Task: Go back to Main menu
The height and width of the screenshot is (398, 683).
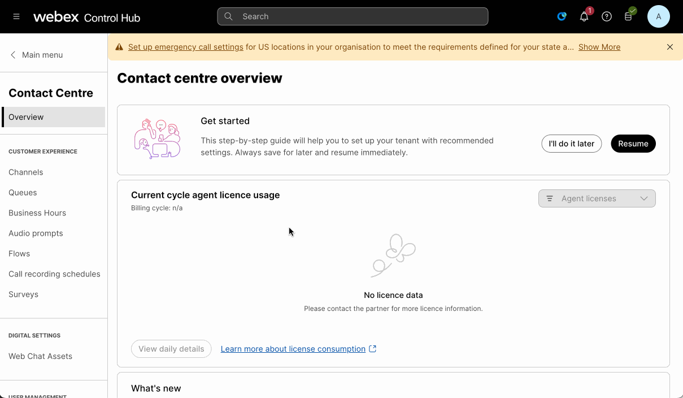Action: (37, 55)
